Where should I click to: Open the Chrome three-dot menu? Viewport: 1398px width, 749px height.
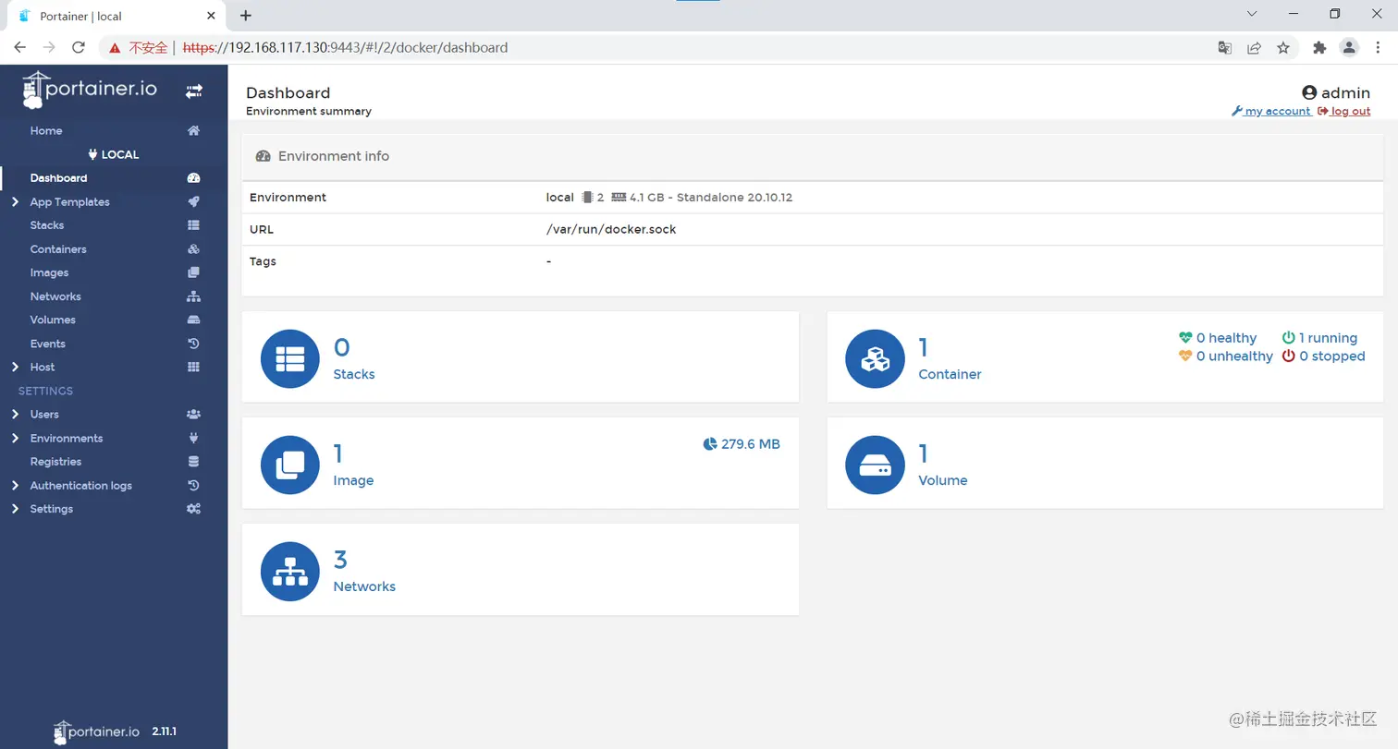[x=1378, y=48]
